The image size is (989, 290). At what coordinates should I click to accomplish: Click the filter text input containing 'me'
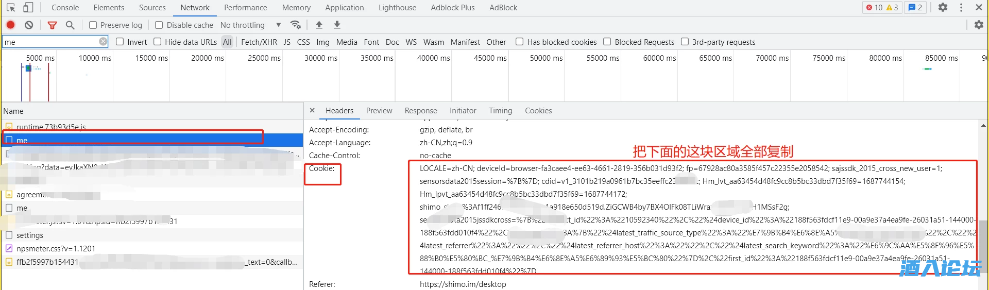[50, 42]
